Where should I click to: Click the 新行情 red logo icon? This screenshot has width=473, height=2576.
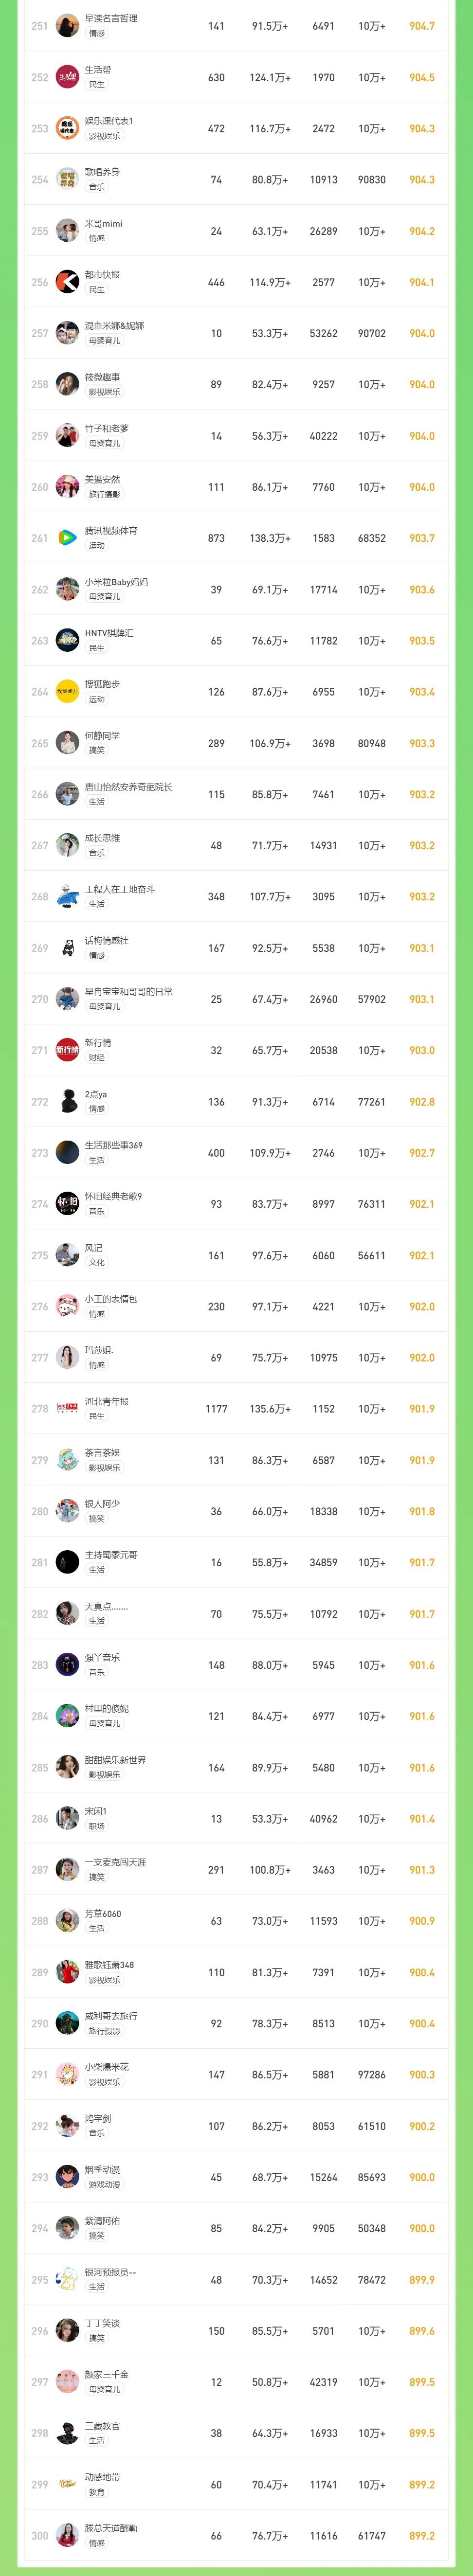point(67,1050)
